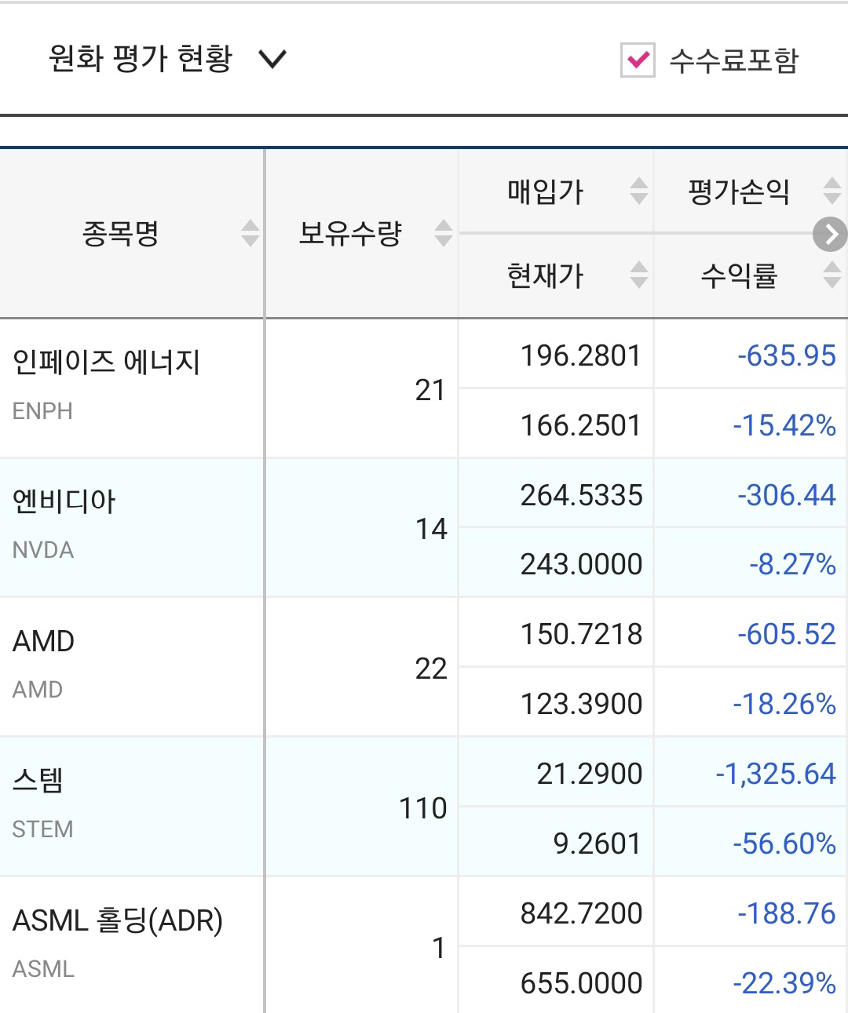This screenshot has width=848, height=1013.
Task: Select NVDA holding quantity 14
Action: click(431, 529)
